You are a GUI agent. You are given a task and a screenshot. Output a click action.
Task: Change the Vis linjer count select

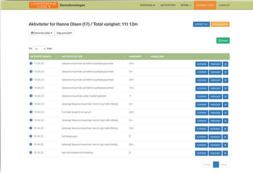tap(39, 49)
